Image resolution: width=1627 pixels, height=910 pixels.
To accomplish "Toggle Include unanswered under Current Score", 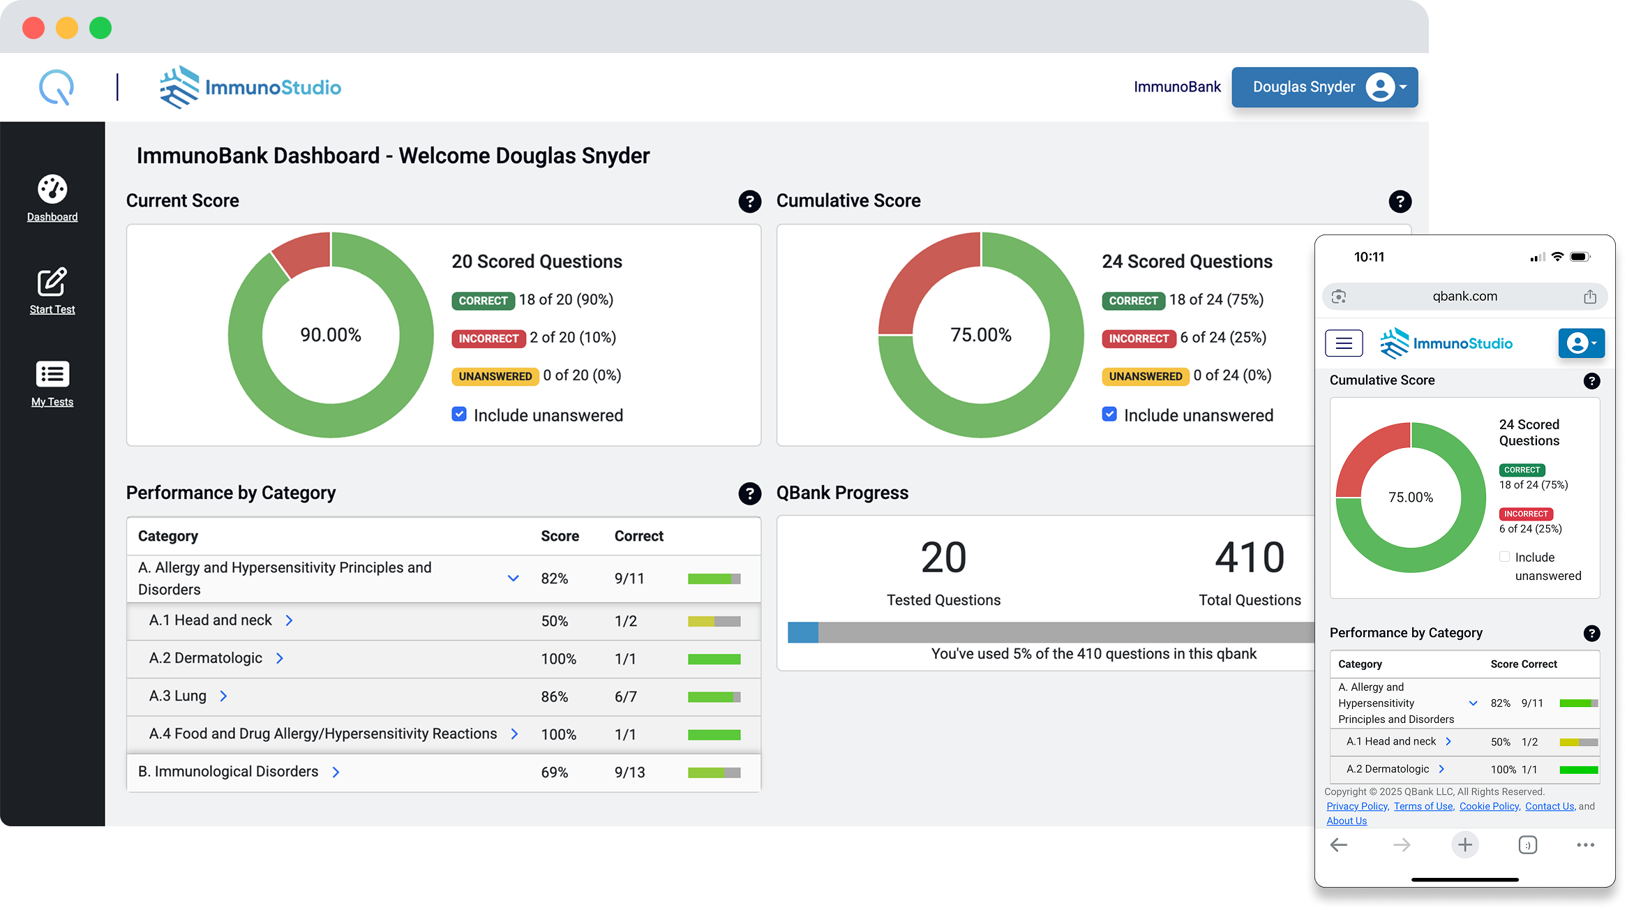I will point(459,415).
